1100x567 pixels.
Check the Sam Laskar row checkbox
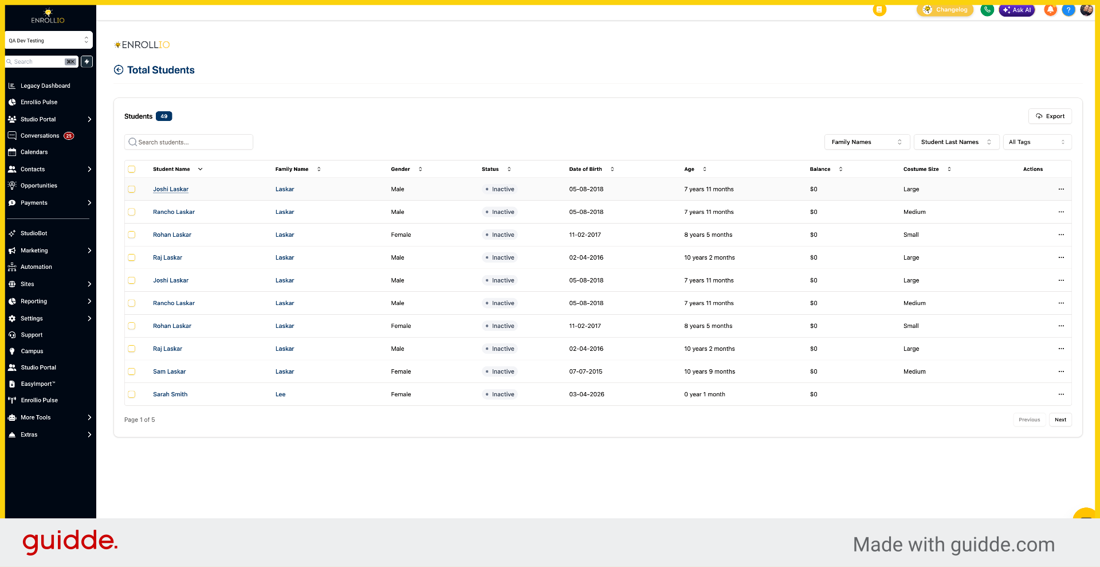pos(132,372)
